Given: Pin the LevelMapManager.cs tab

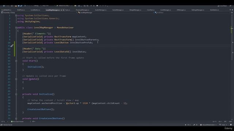Looking at the screenshot, I should (x=61, y=10).
